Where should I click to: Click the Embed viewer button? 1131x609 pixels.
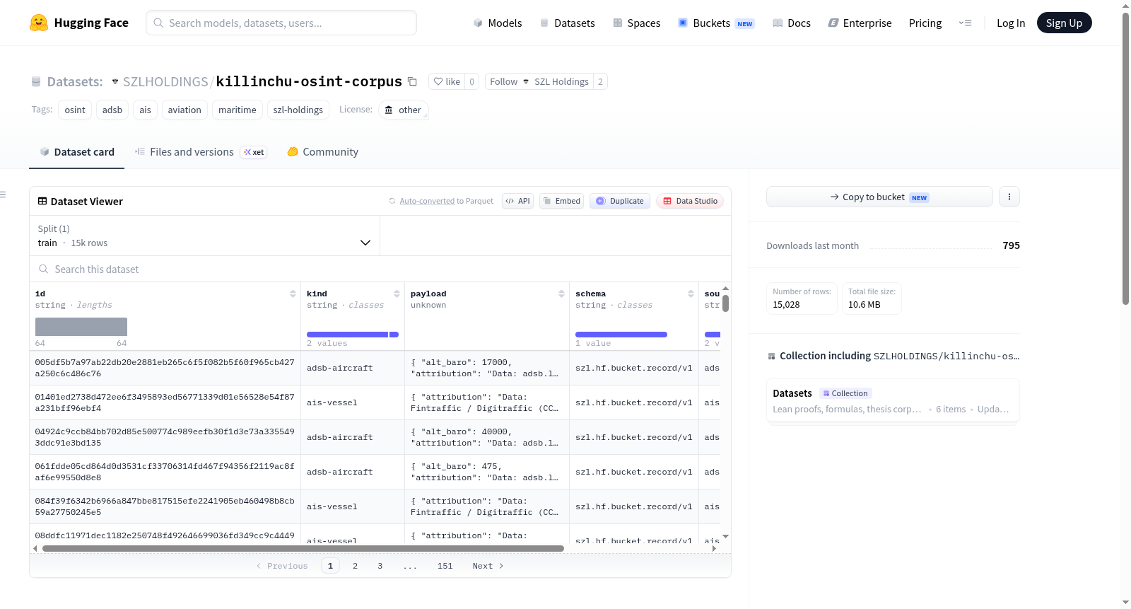click(x=562, y=201)
